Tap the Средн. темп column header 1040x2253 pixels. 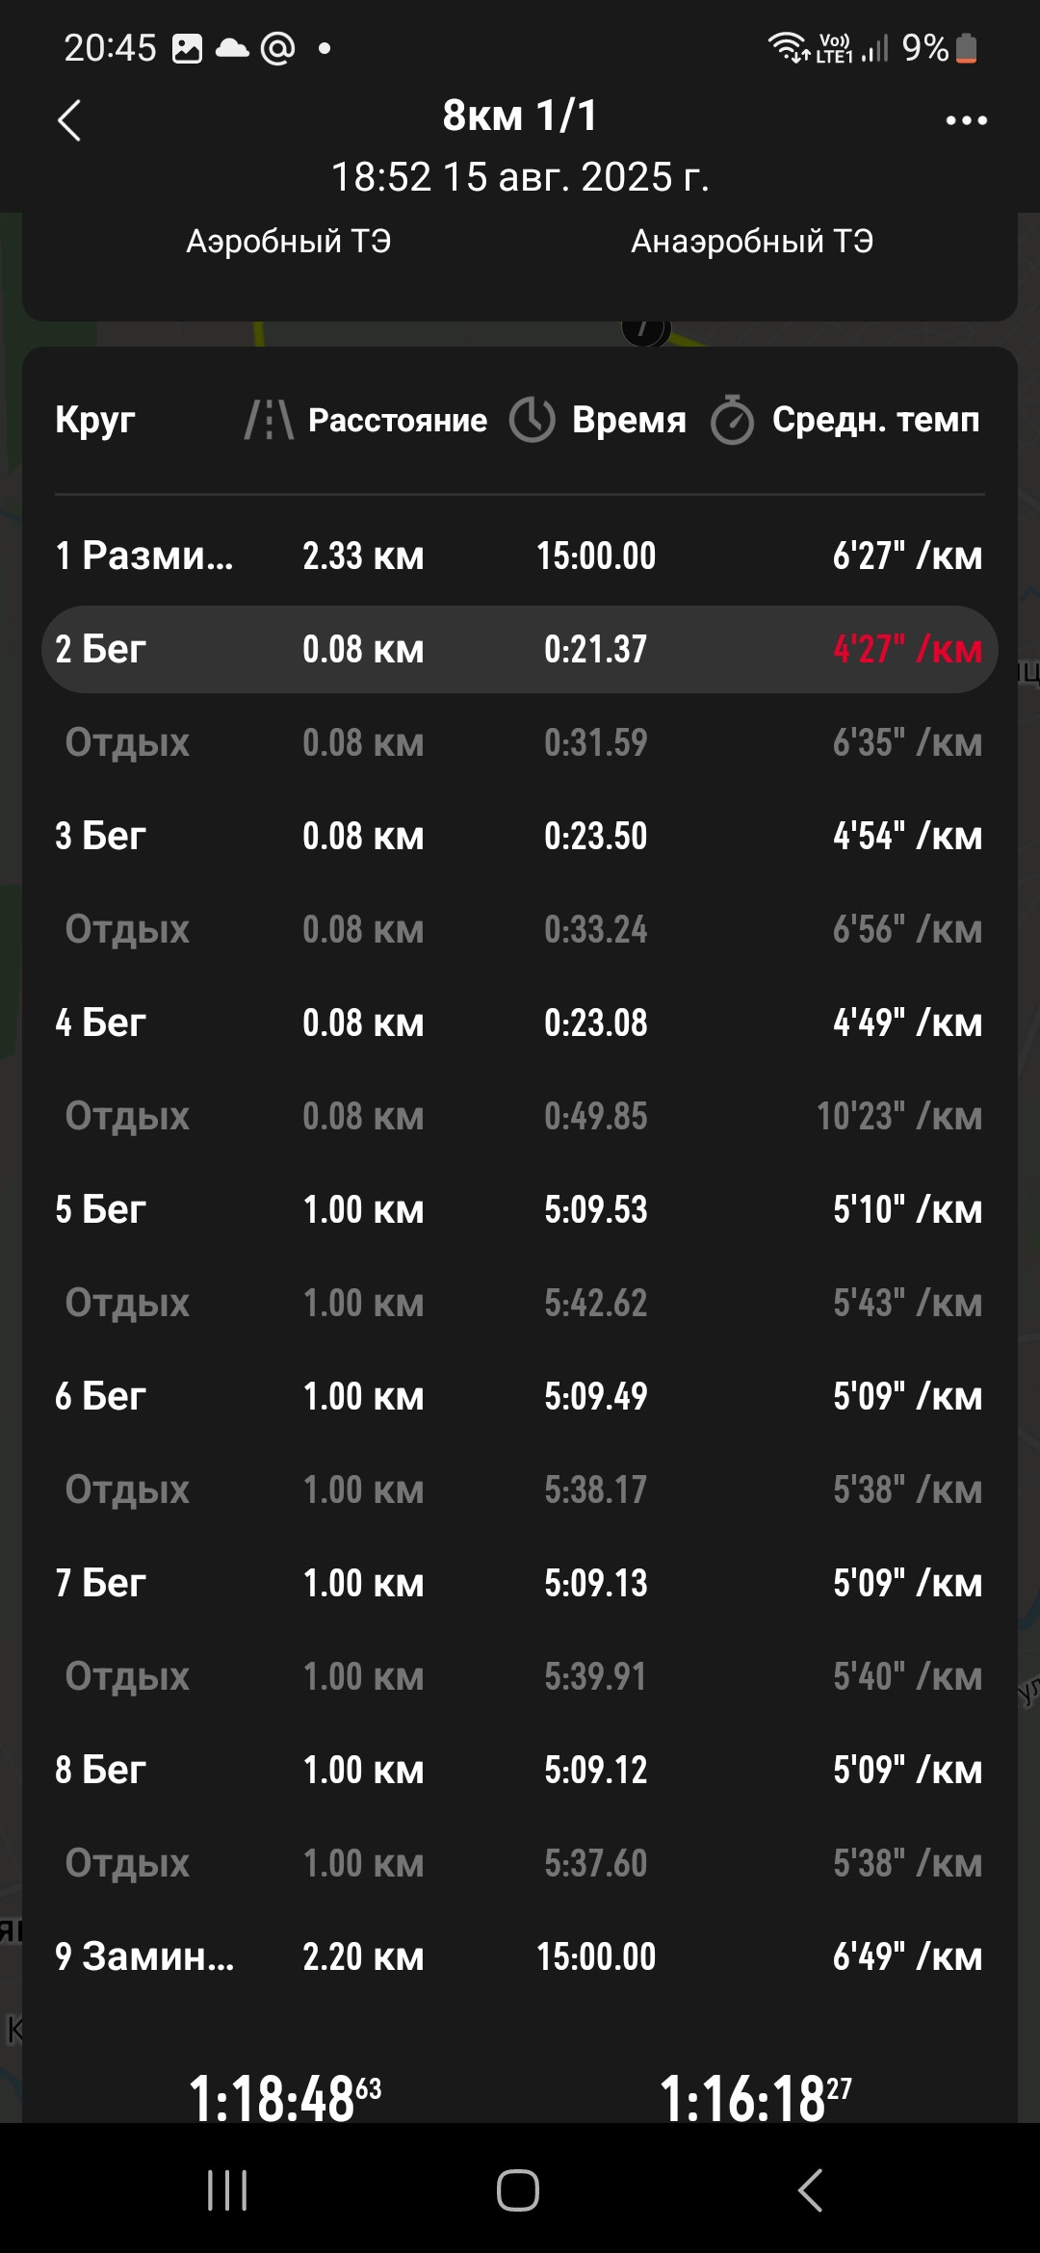875,420
